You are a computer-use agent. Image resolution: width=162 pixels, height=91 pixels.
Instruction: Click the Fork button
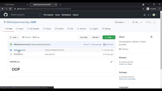(149, 22)
